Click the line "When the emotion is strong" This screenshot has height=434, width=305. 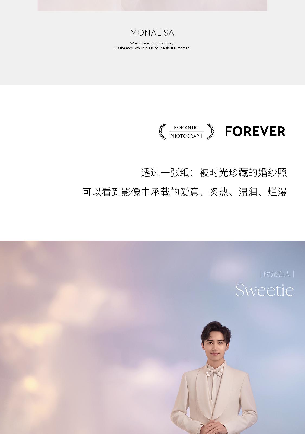152,43
